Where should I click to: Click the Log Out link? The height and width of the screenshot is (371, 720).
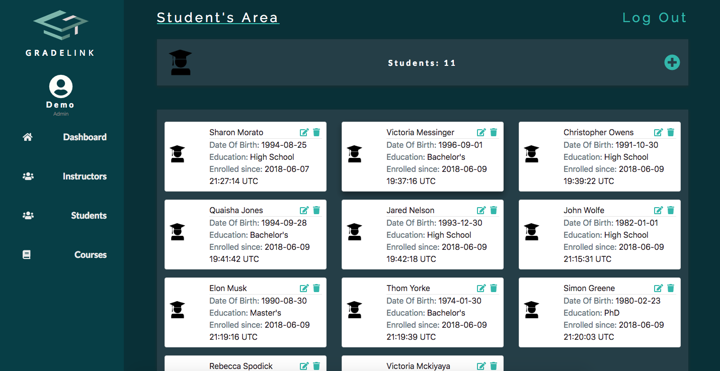pos(655,18)
